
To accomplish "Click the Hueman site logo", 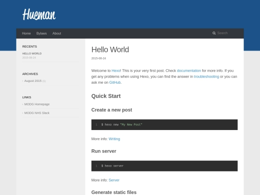I will pos(39,14).
